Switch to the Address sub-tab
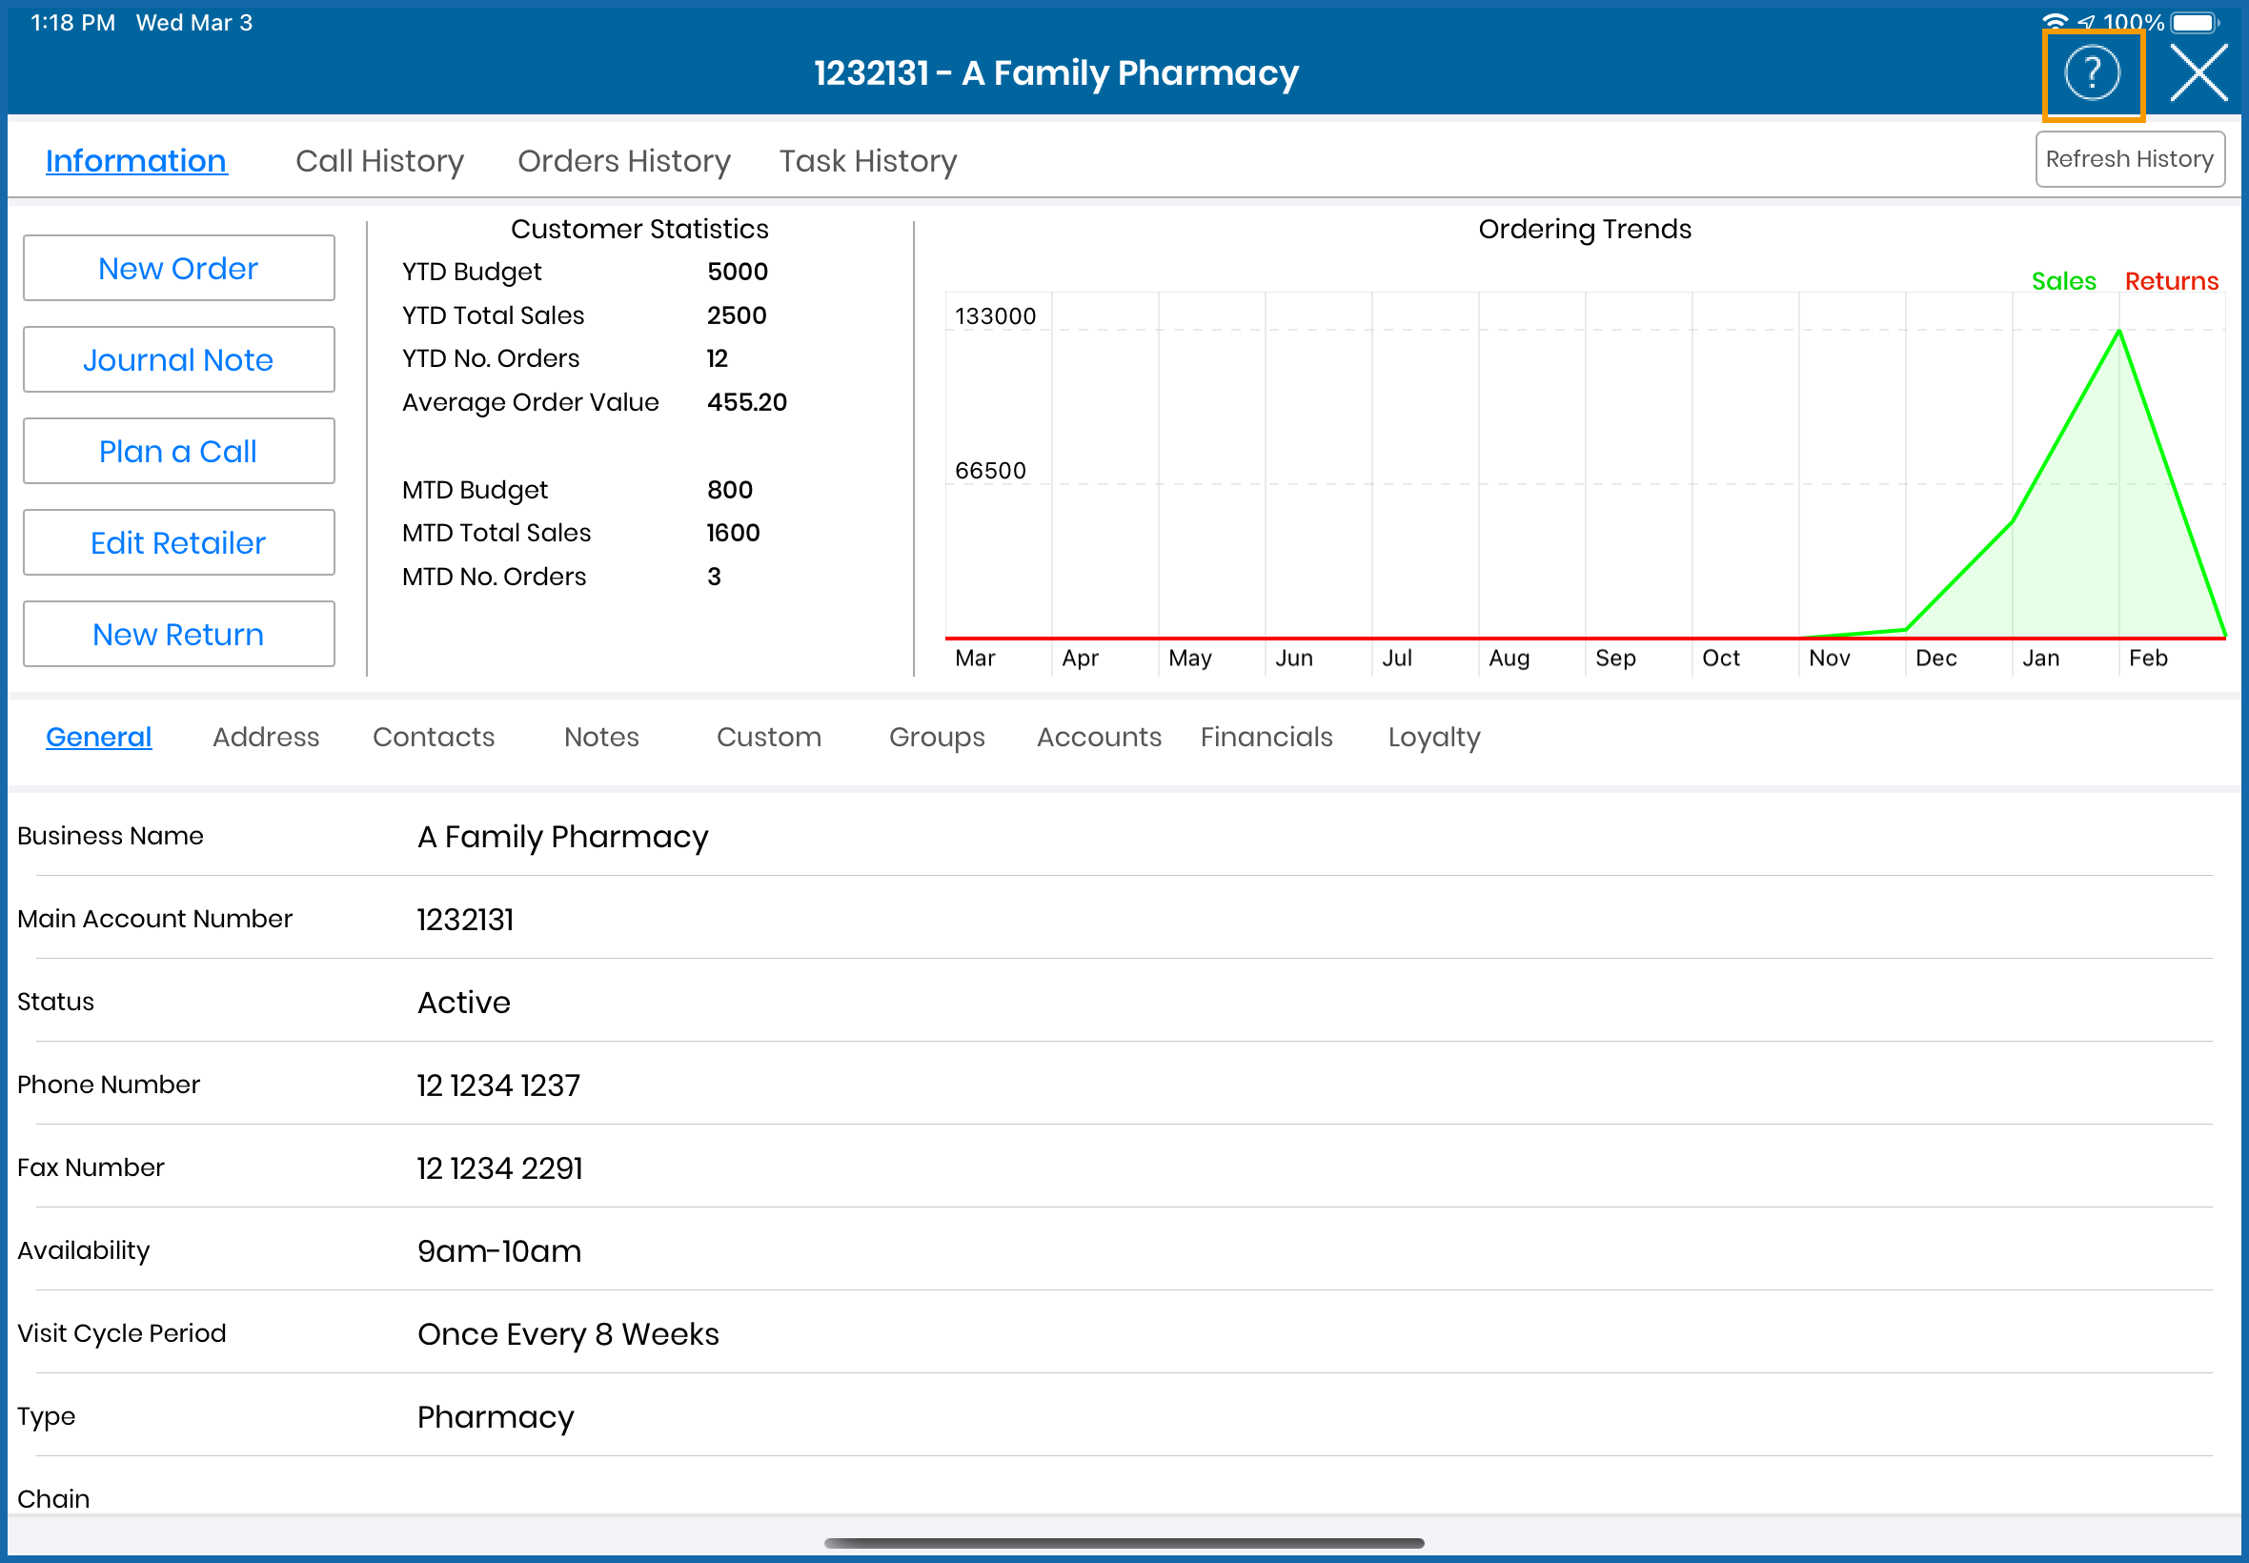The height and width of the screenshot is (1563, 2249). pos(265,737)
